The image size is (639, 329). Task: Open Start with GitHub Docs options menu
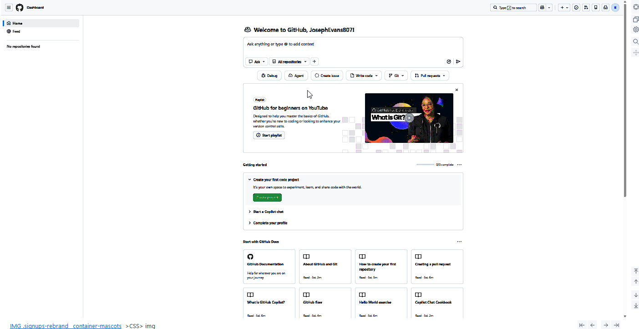click(x=459, y=242)
